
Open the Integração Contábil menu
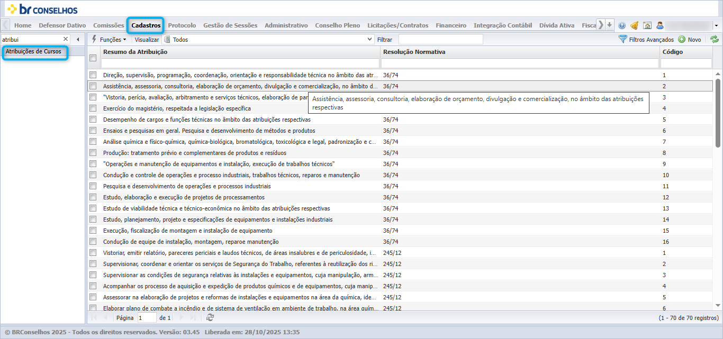click(503, 25)
